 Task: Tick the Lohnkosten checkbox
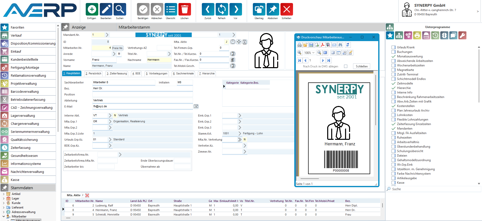click(394, 115)
